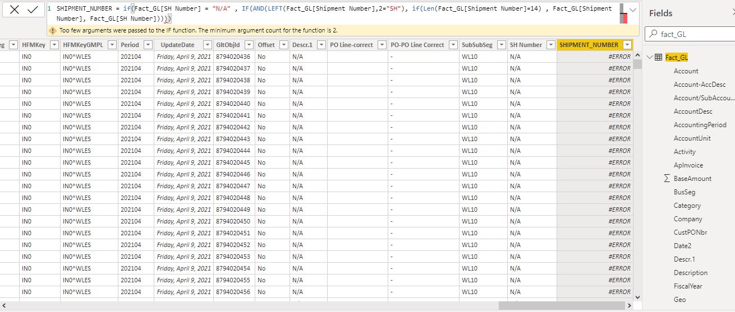Open Descr.1 column filter dropdown
Image resolution: width=735 pixels, height=312 pixels.
click(x=321, y=45)
